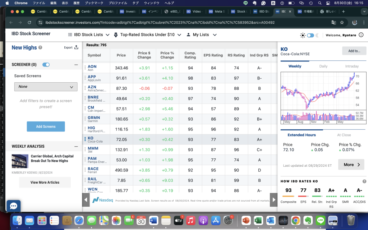The width and height of the screenshot is (368, 230).
Task: Click the New Highs help icon
Action: [x=40, y=47]
